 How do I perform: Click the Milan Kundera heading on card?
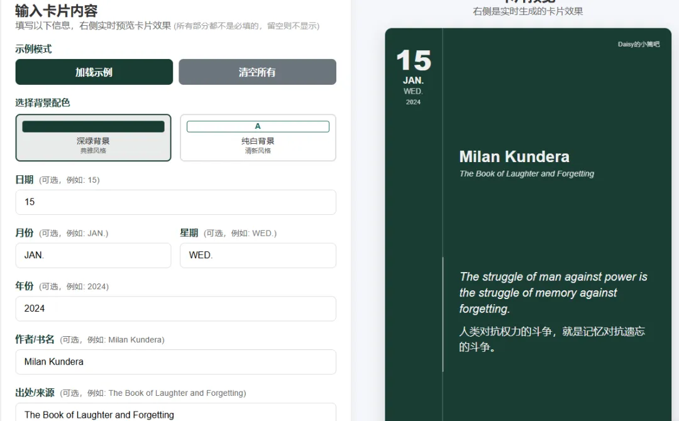514,156
